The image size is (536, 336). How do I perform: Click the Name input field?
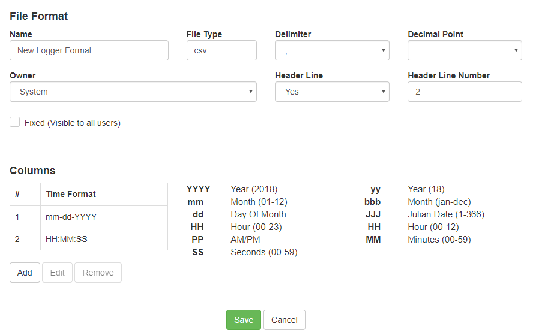[x=89, y=50]
